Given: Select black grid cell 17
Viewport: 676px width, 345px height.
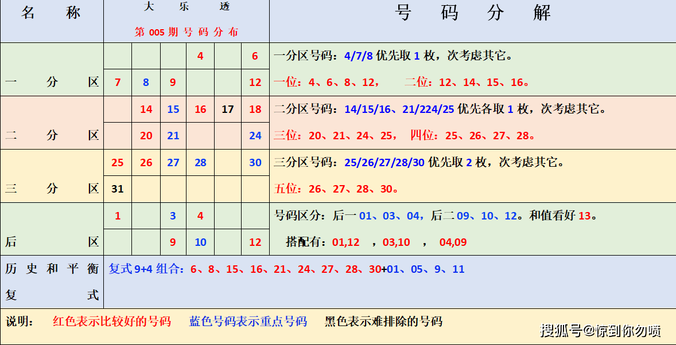Looking at the screenshot, I should [228, 109].
